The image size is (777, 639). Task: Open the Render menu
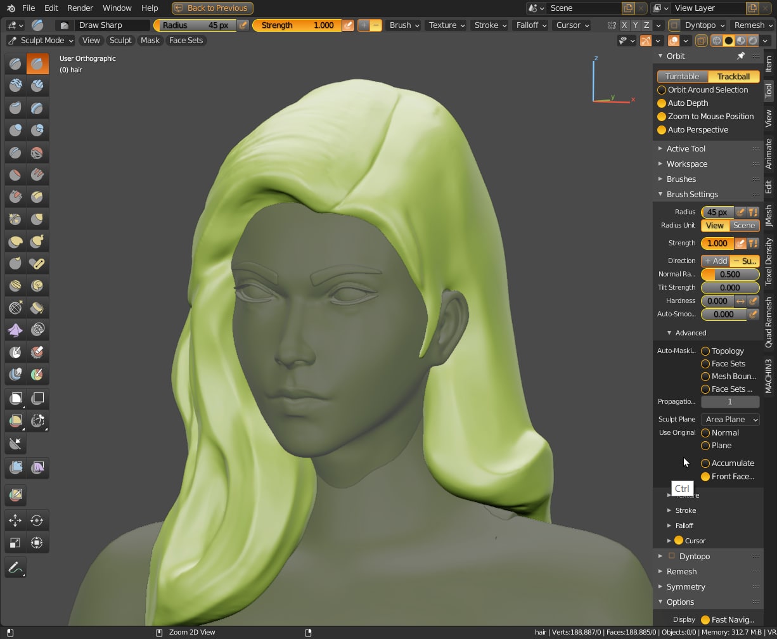pyautogui.click(x=80, y=8)
